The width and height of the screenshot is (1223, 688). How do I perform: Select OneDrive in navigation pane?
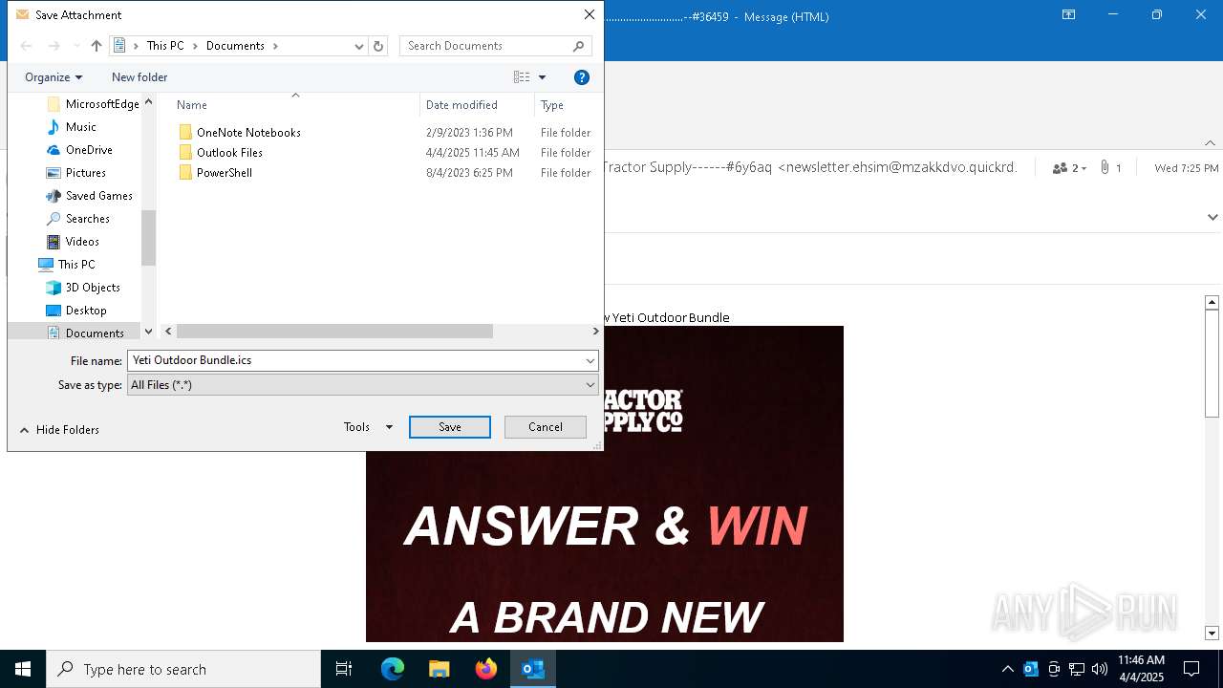pyautogui.click(x=80, y=150)
